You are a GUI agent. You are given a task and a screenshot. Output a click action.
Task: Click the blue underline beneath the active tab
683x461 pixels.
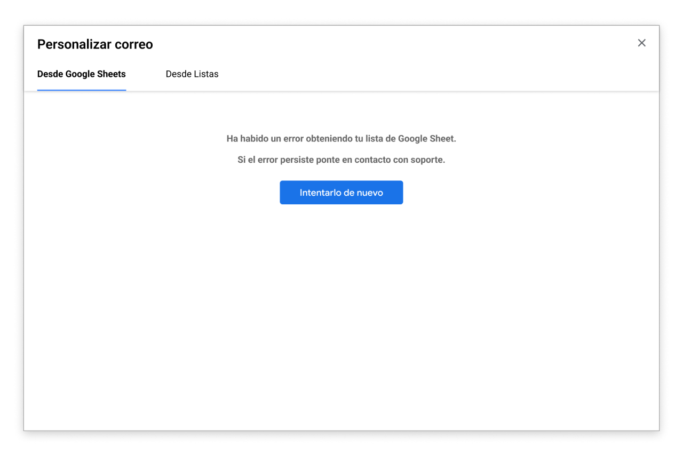click(x=82, y=90)
